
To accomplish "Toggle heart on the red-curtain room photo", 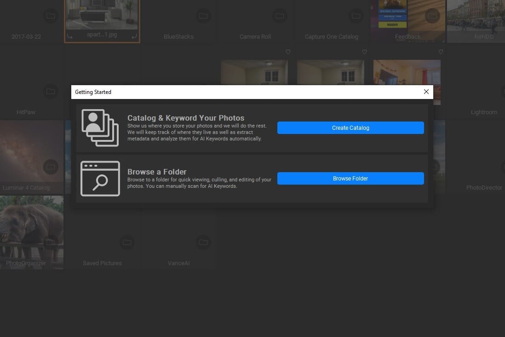I will coord(441,52).
